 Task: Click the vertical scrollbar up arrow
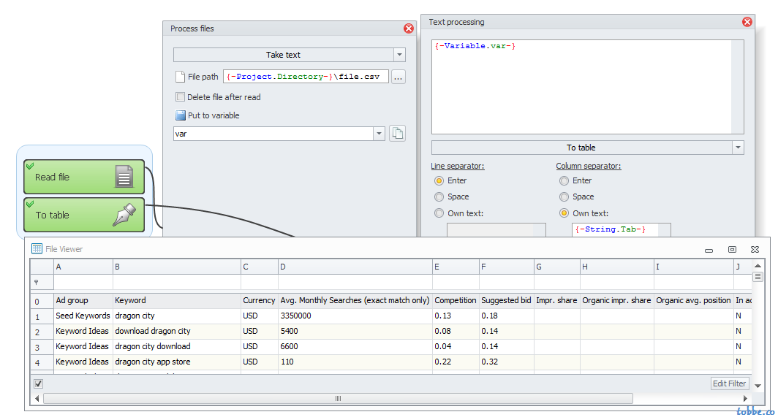click(758, 266)
